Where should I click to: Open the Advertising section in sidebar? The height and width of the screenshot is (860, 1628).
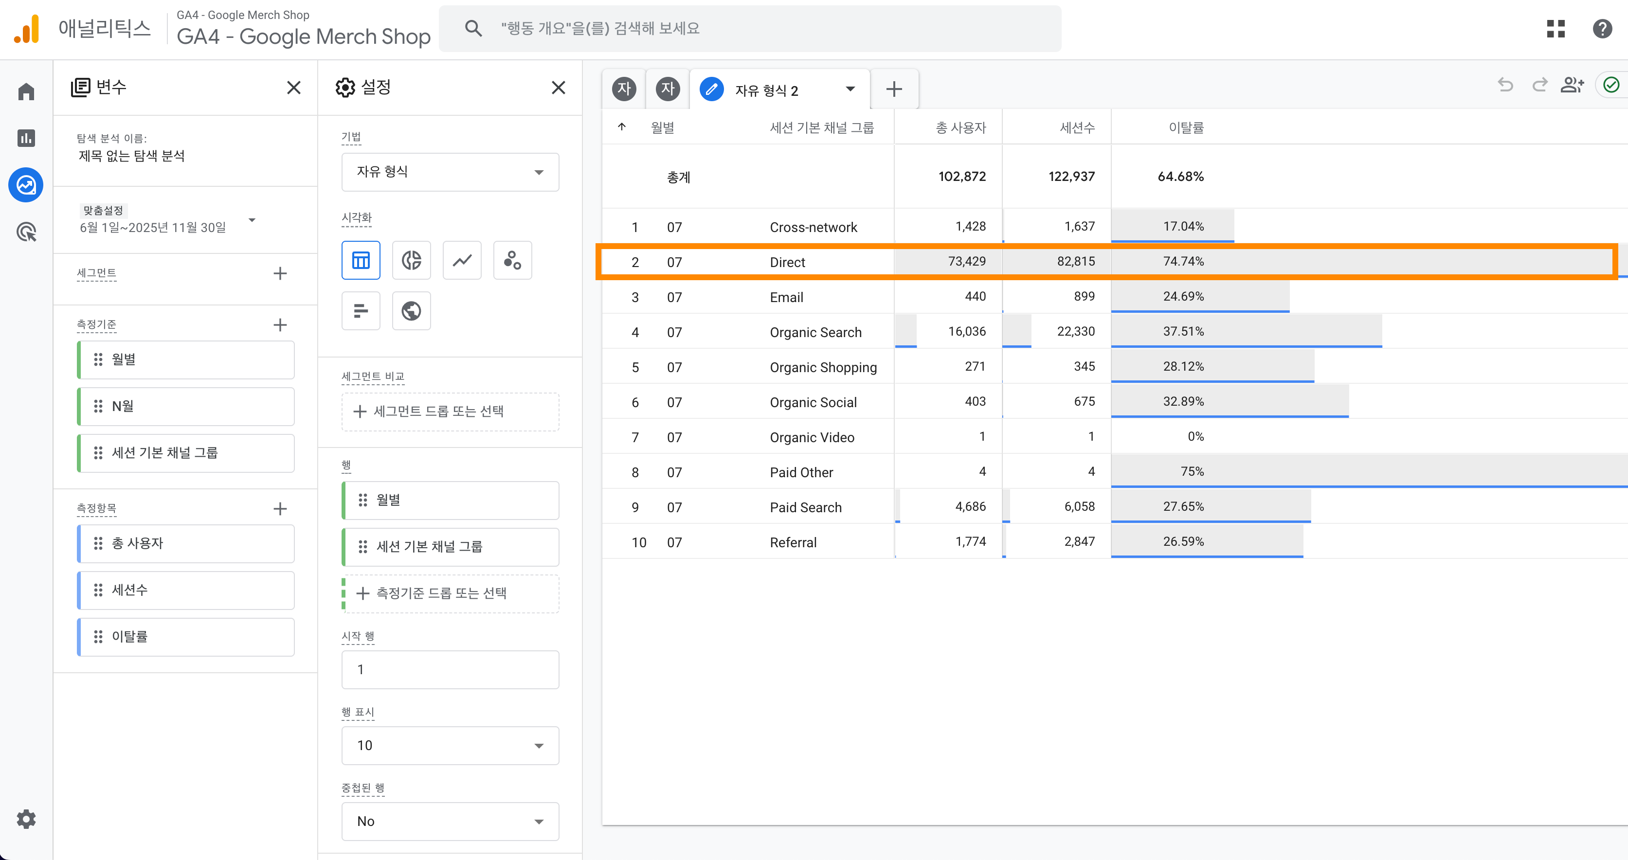point(26,232)
